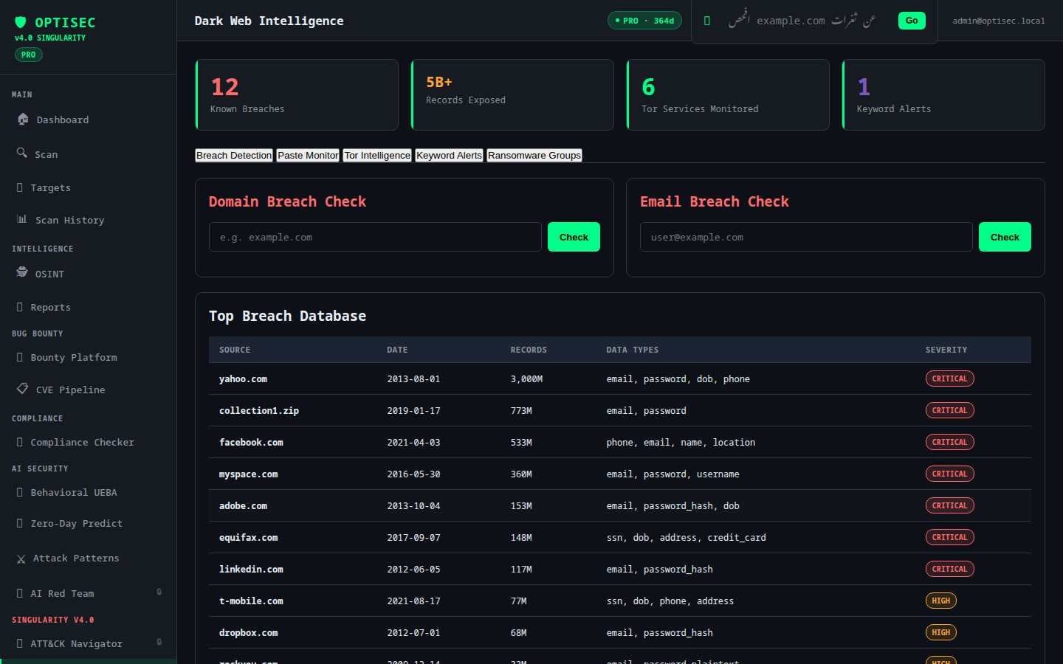The image size is (1063, 664).
Task: Click the lock icon beside AI Red Team
Action: coord(159,592)
